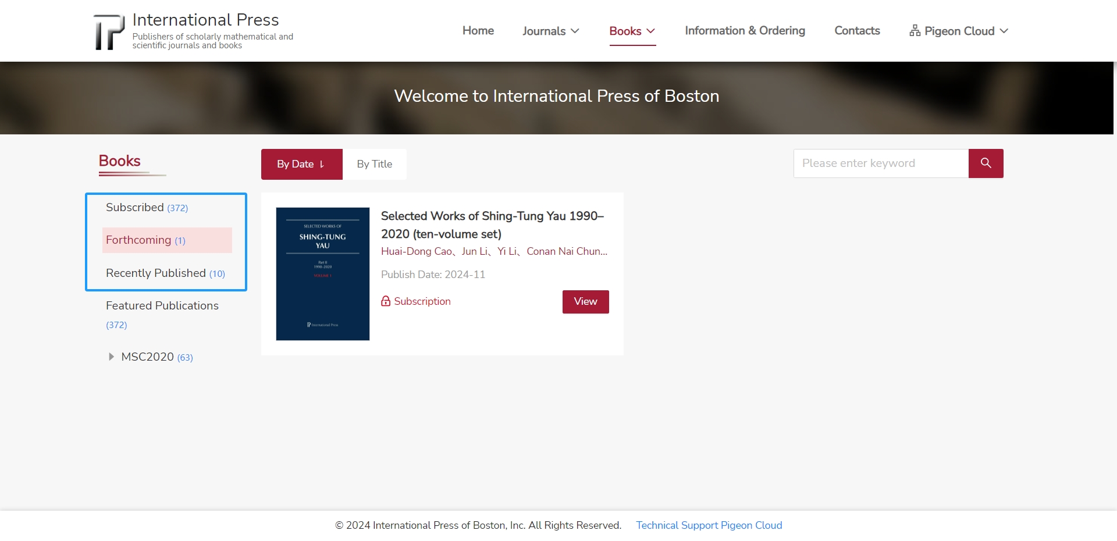Viewport: 1117px width, 541px height.
Task: Select the Forthcoming (1) category
Action: click(167, 240)
